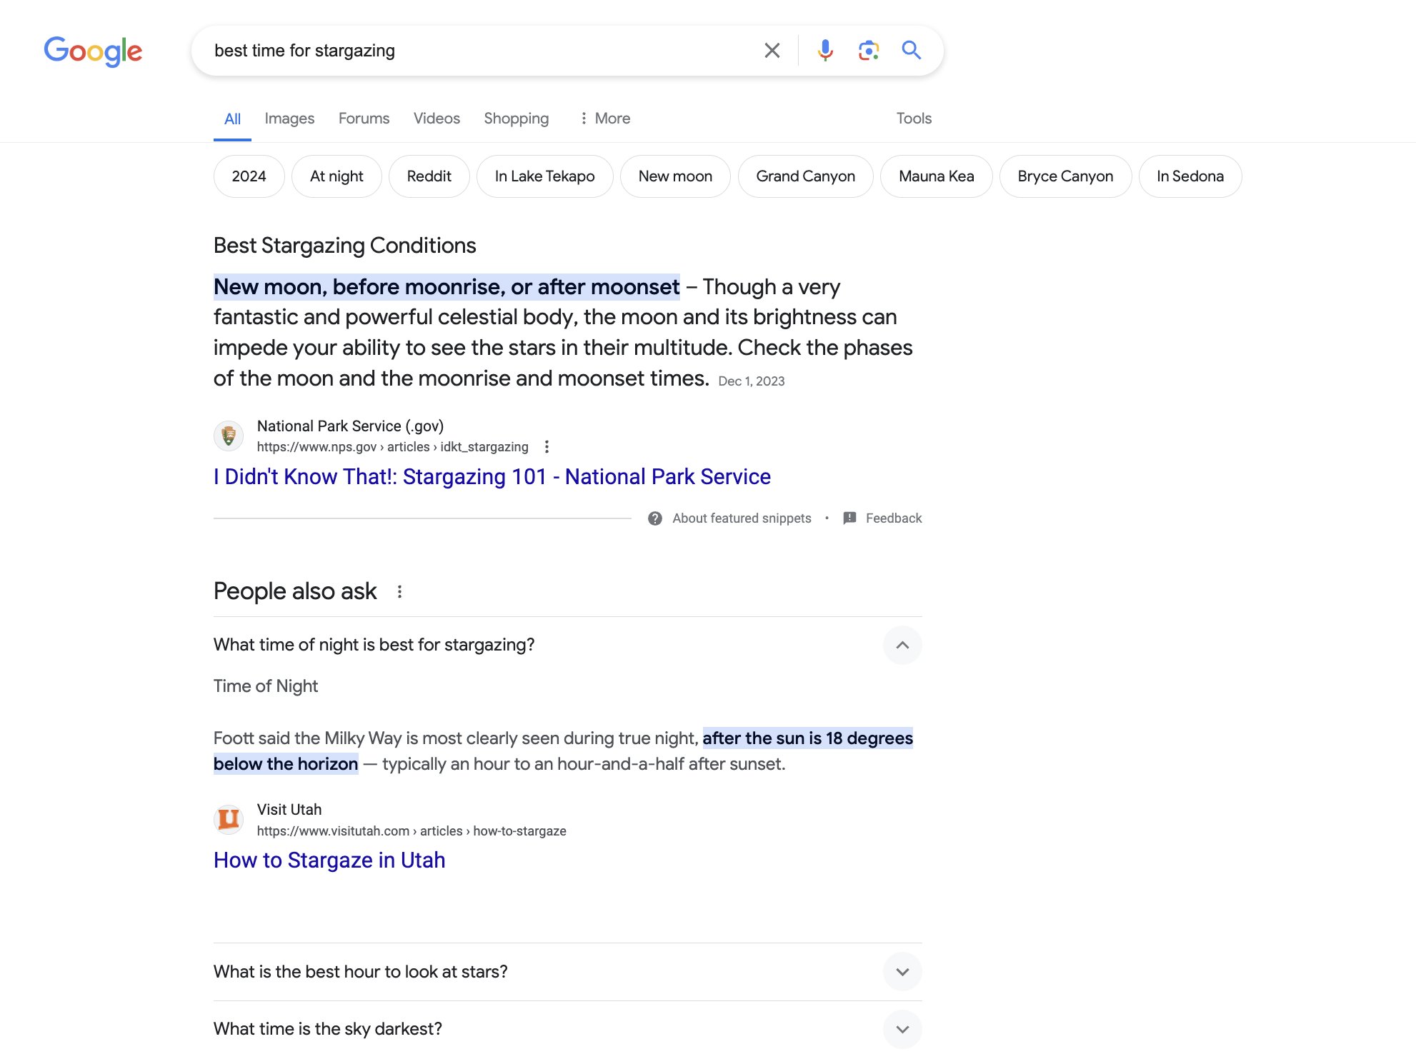
Task: Click the blue magnifying glass search icon
Action: [911, 51]
